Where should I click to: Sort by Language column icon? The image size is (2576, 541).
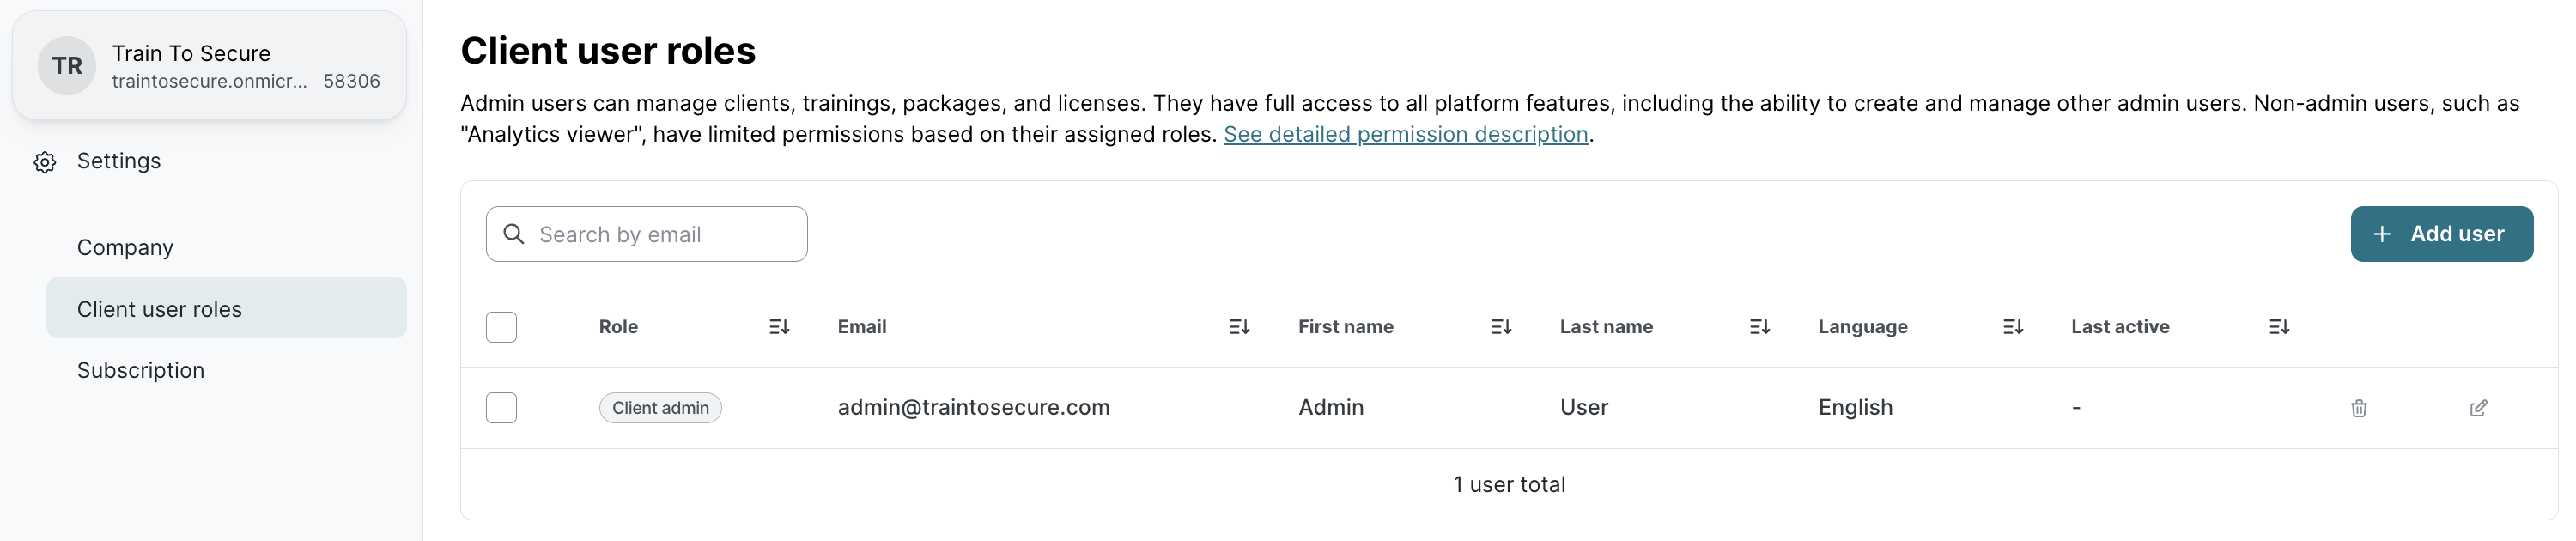tap(2012, 327)
